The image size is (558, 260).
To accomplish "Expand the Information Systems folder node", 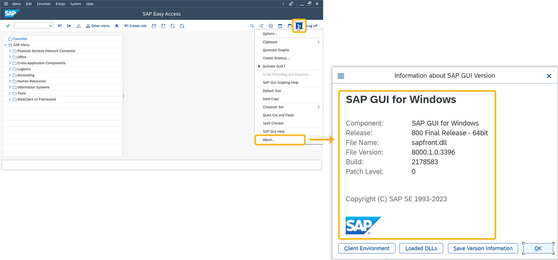I will [10, 87].
